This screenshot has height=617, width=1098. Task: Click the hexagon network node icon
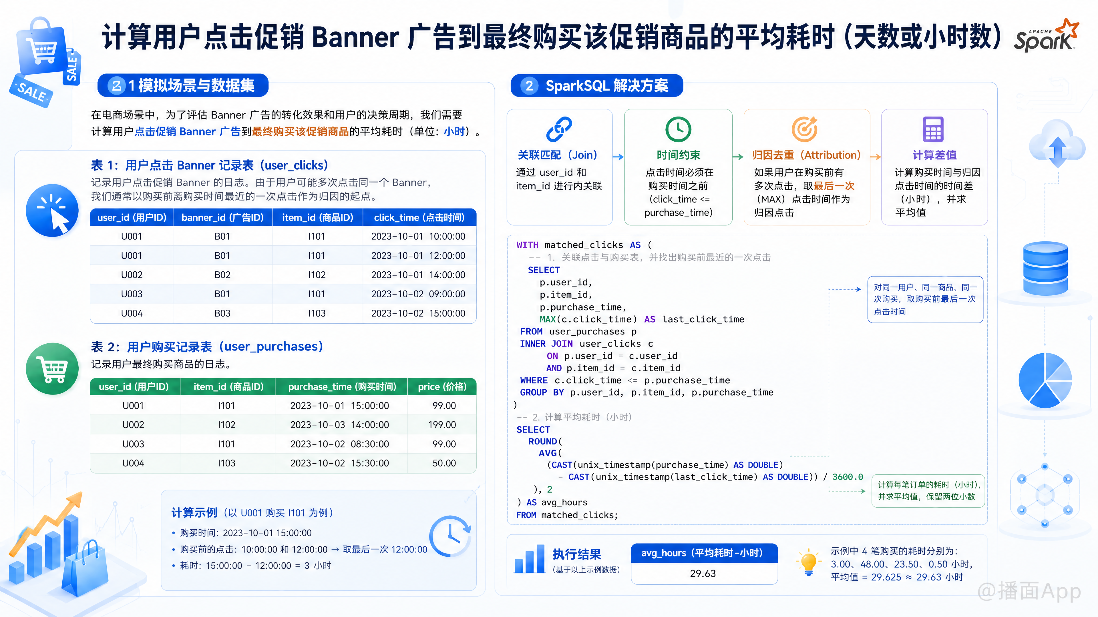(1044, 495)
